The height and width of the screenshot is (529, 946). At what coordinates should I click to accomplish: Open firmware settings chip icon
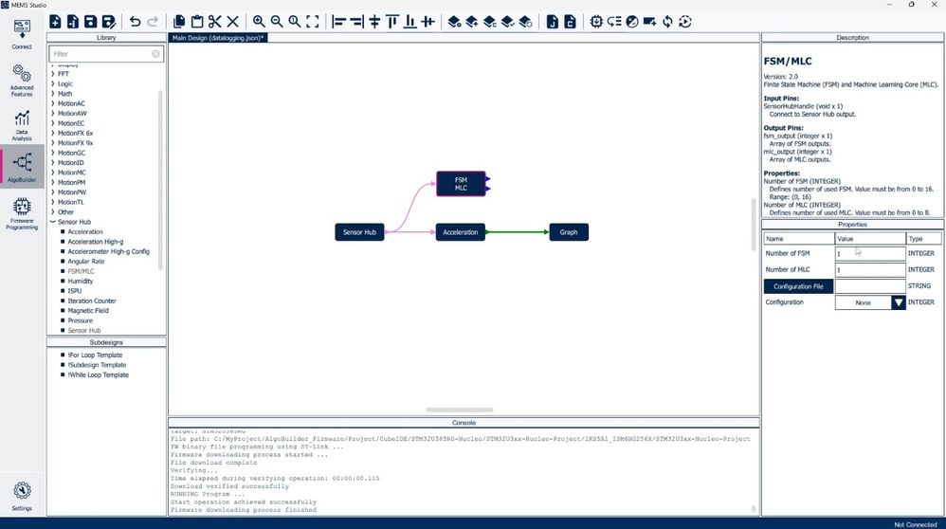coord(596,22)
